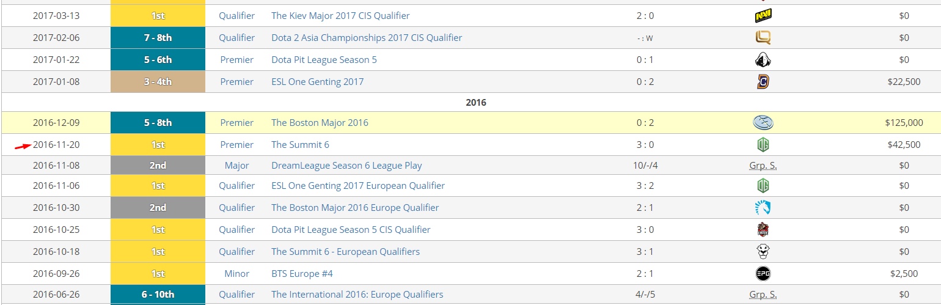
Task: Click OG logo in The Summit 6 row
Action: click(x=763, y=145)
